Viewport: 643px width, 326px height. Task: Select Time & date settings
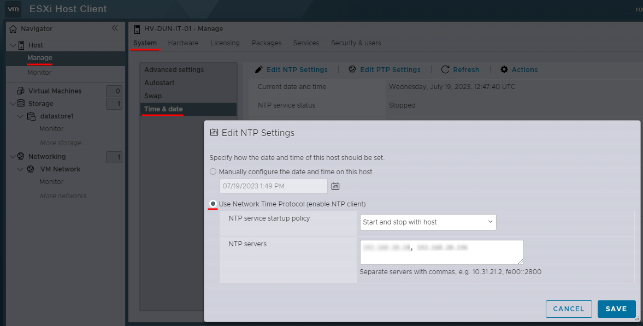tap(188, 109)
